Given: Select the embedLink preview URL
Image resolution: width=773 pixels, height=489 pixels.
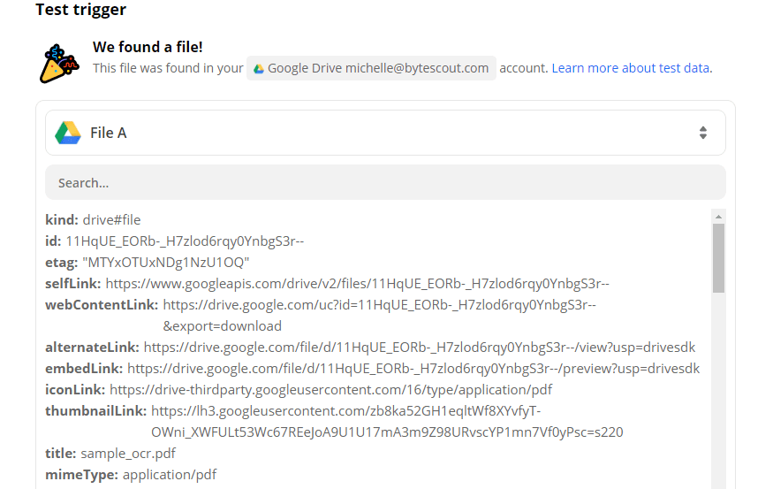Looking at the screenshot, I should [x=413, y=369].
